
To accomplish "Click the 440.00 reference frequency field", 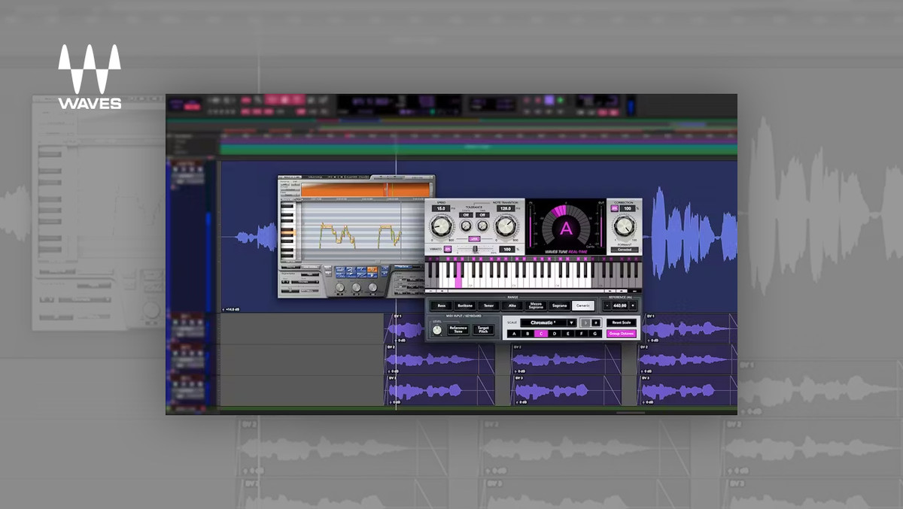I will point(621,306).
